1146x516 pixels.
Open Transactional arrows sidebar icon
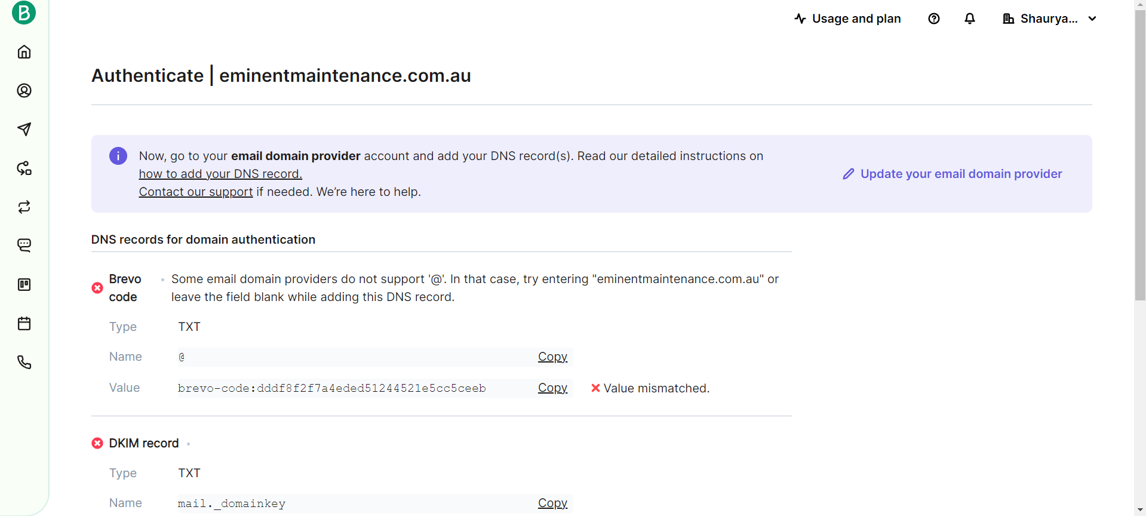point(24,207)
